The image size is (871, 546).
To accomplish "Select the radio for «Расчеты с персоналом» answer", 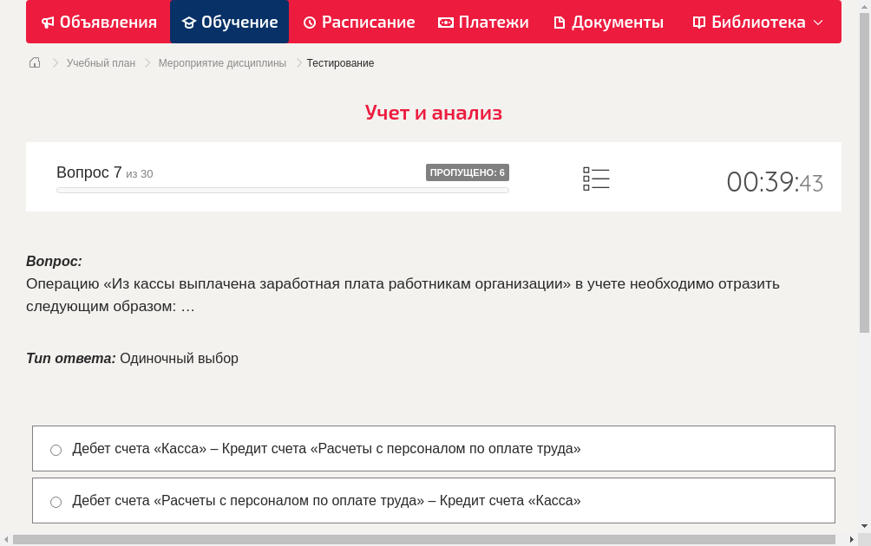I will (56, 501).
